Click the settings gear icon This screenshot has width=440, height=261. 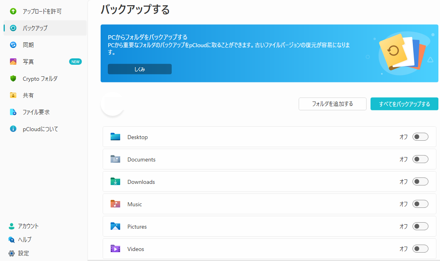[12, 253]
